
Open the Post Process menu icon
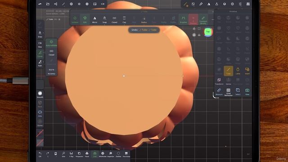pyautogui.click(x=87, y=4)
